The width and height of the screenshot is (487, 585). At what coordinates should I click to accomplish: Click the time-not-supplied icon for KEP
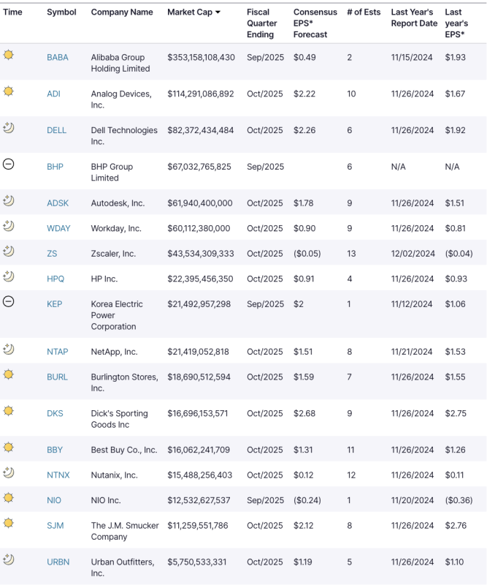(x=9, y=302)
